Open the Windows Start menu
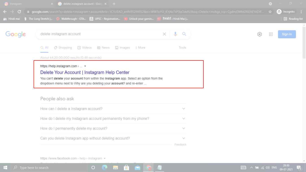The width and height of the screenshot is (306, 172). tap(5, 168)
